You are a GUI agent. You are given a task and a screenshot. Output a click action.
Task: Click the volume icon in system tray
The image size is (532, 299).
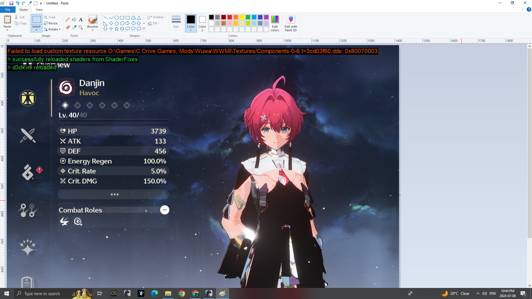[485, 293]
